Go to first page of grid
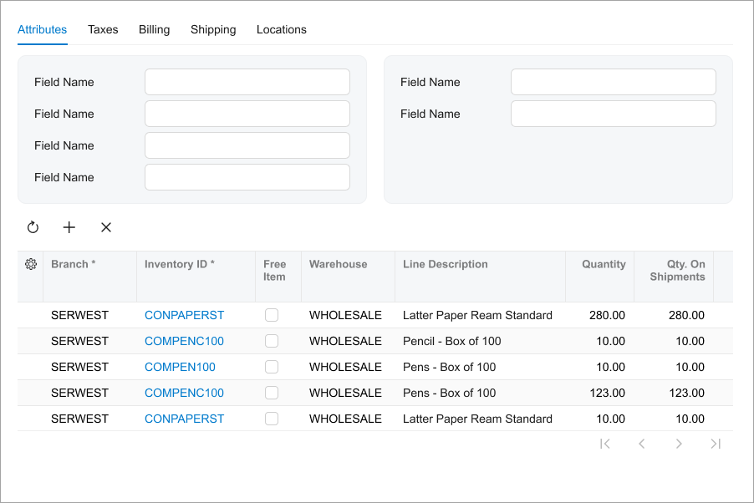754x503 pixels. click(x=605, y=444)
